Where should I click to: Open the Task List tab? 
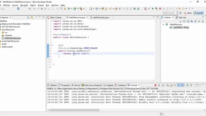click(x=181, y=17)
